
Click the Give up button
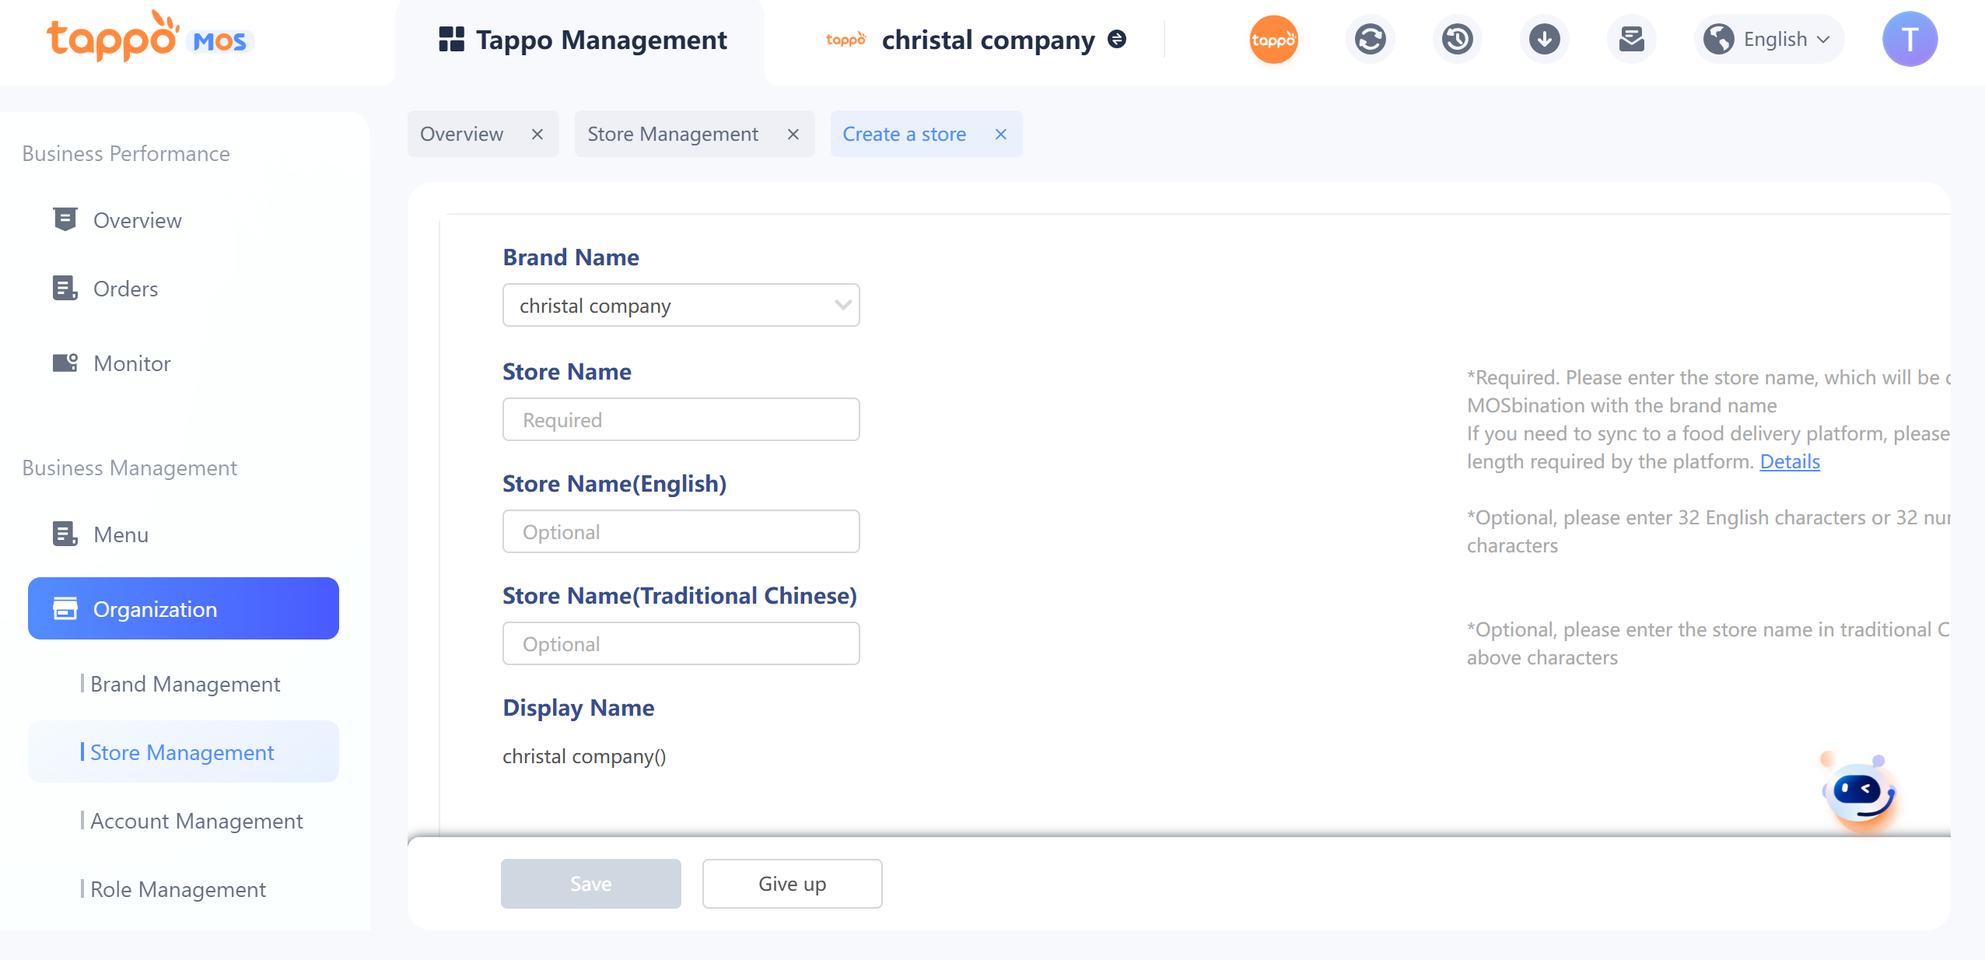coord(792,884)
